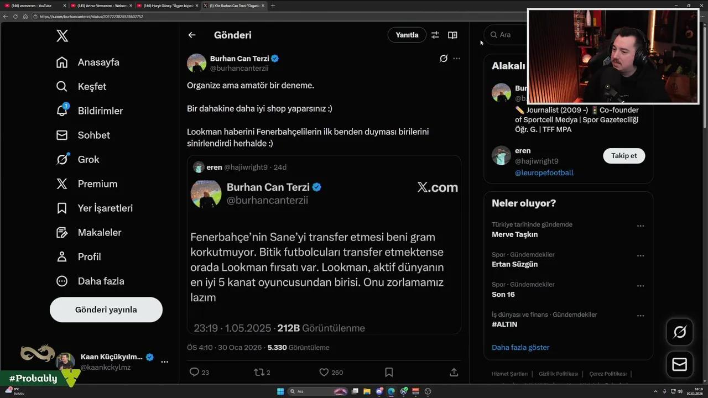Screen dimensions: 708x398
Task: Click 5.330 Görüntüleme view count
Action: 298,348
